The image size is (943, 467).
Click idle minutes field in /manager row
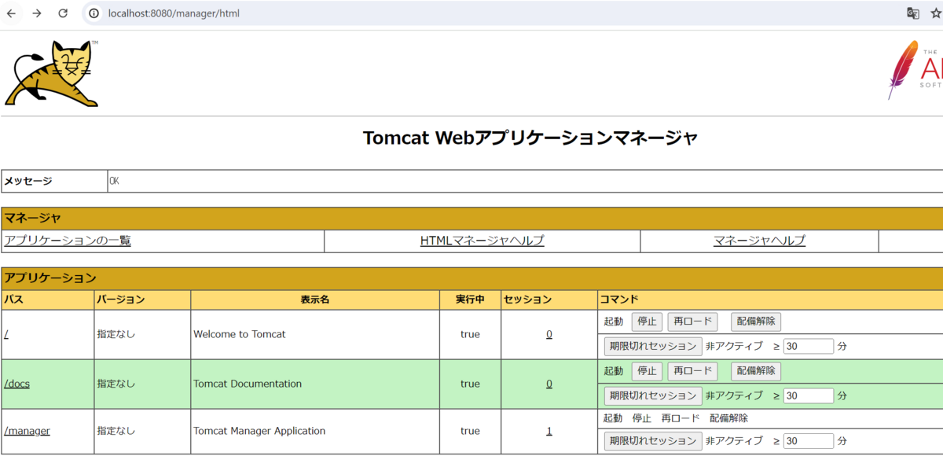coord(808,441)
